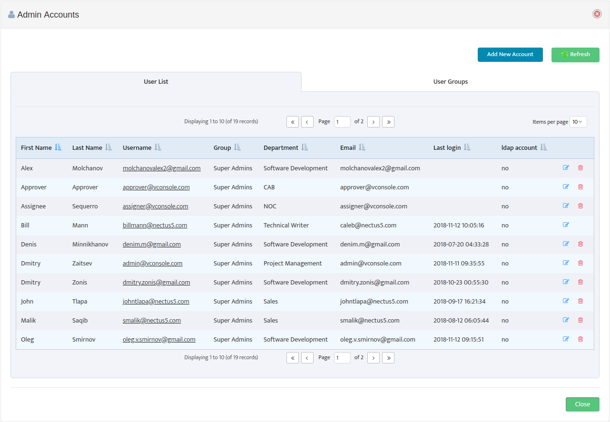Image resolution: width=610 pixels, height=422 pixels.
Task: Open username link molchanovalex2@gmail.com
Action: pos(162,168)
